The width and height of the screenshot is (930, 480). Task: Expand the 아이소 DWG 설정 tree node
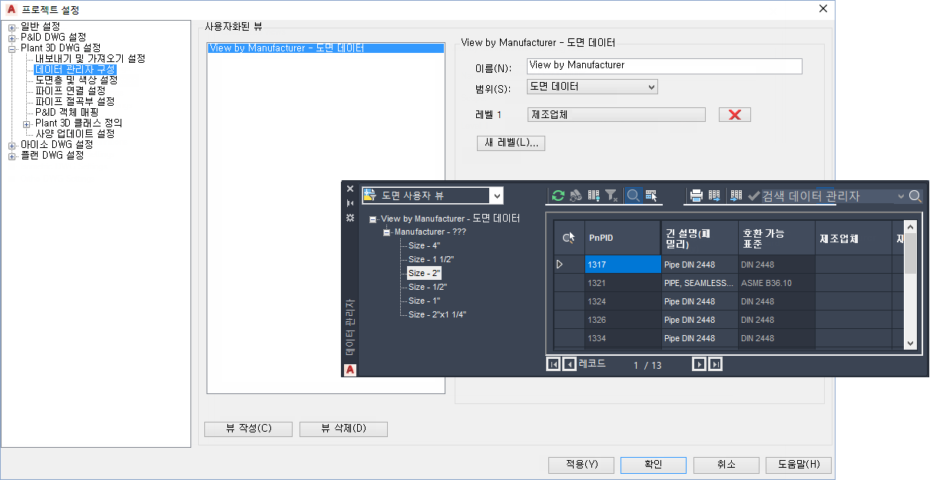click(12, 145)
